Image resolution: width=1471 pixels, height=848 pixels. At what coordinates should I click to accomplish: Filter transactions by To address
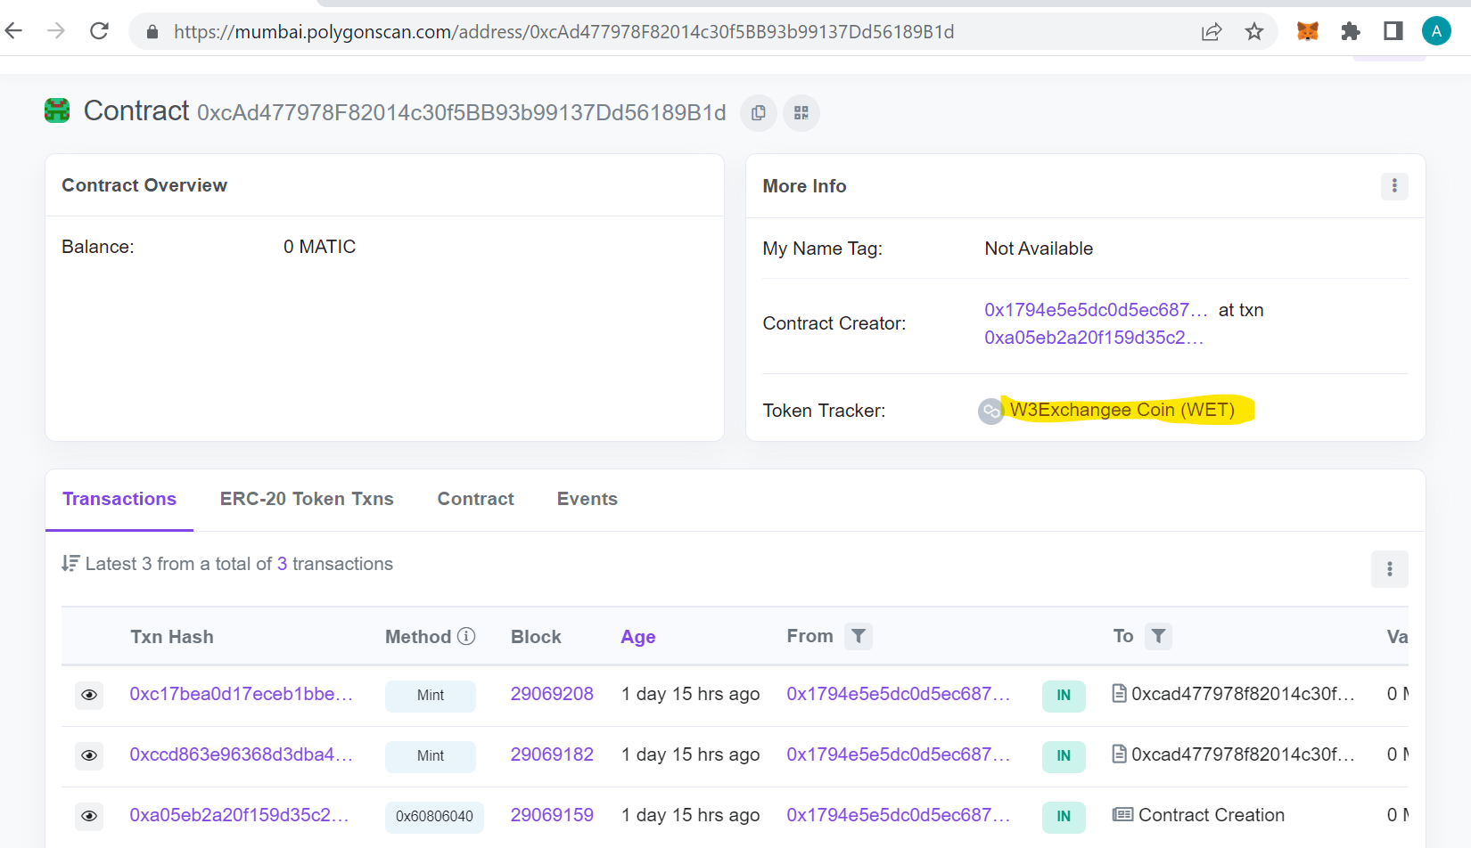point(1158,636)
